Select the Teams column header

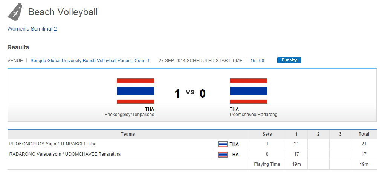pyautogui.click(x=128, y=134)
